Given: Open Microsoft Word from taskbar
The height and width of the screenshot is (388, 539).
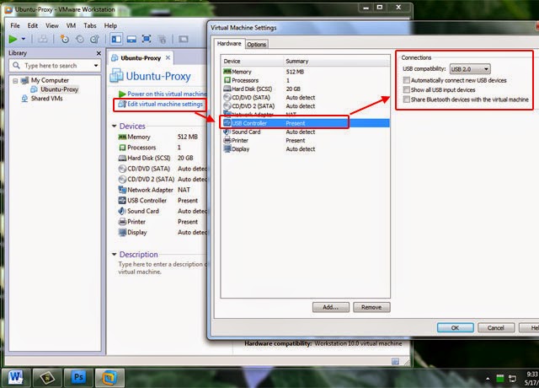Looking at the screenshot, I should tap(15, 378).
